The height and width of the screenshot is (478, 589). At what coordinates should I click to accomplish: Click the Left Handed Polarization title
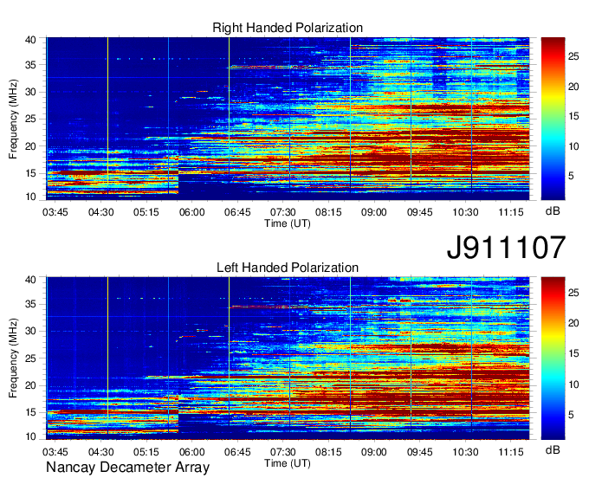click(x=288, y=268)
